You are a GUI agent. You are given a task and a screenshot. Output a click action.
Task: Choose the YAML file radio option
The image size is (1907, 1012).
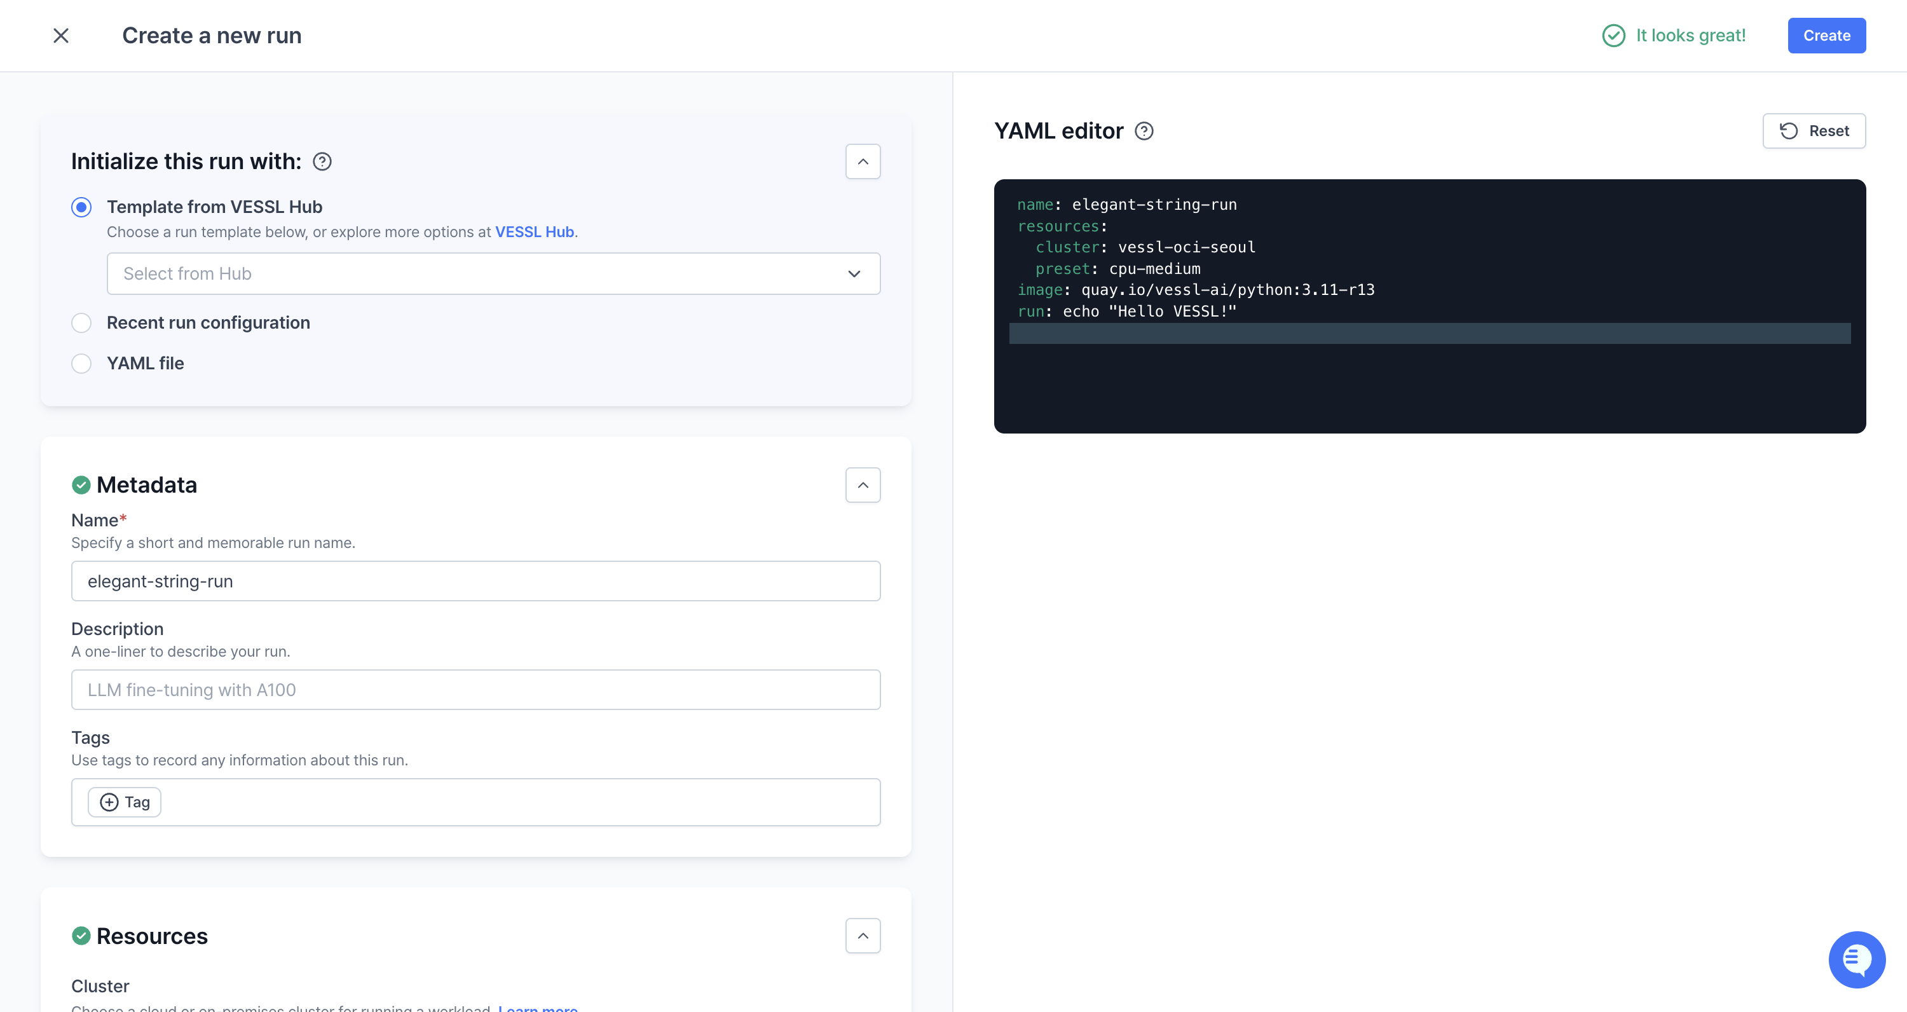(81, 364)
